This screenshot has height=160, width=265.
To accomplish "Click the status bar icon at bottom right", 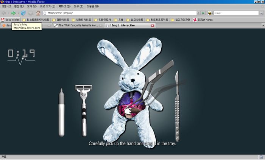I will pyautogui.click(x=261, y=157).
